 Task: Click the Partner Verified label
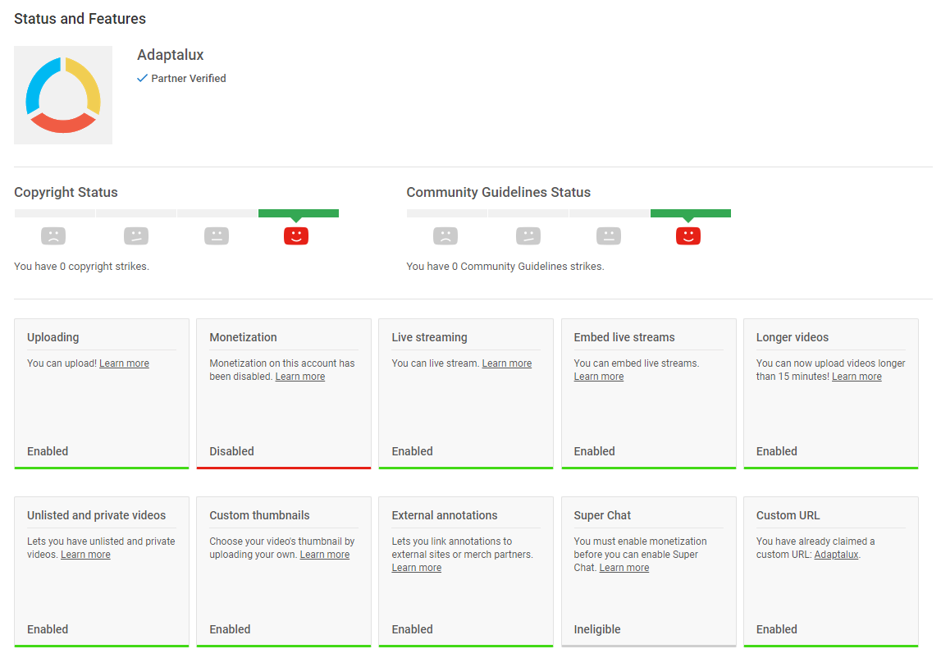click(x=189, y=78)
